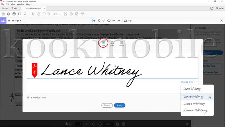Select the IRS Document.pdf tab

33,8
